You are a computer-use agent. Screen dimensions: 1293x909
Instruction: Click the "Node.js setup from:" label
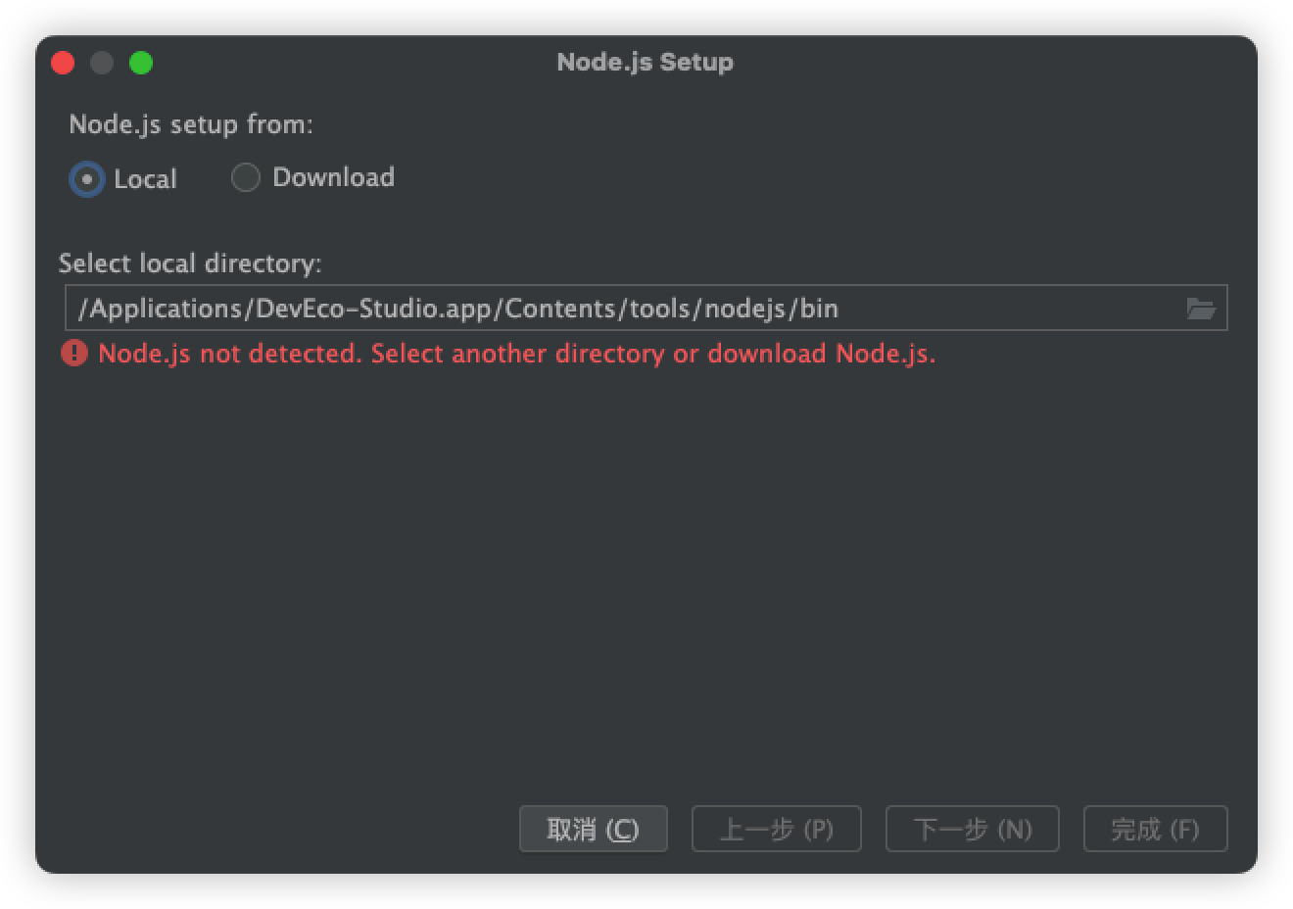tap(191, 124)
